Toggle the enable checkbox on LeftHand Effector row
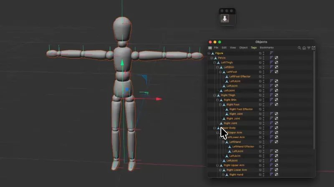The width and height of the screenshot is (334, 187). (x=260, y=147)
